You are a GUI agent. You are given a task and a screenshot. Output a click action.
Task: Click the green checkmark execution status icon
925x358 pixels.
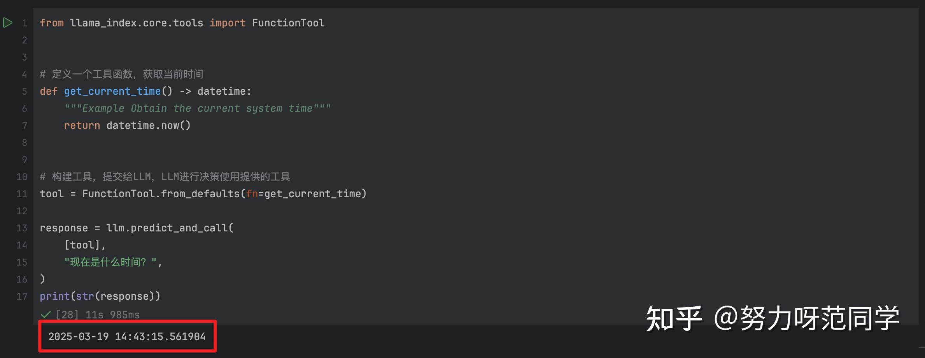click(46, 315)
